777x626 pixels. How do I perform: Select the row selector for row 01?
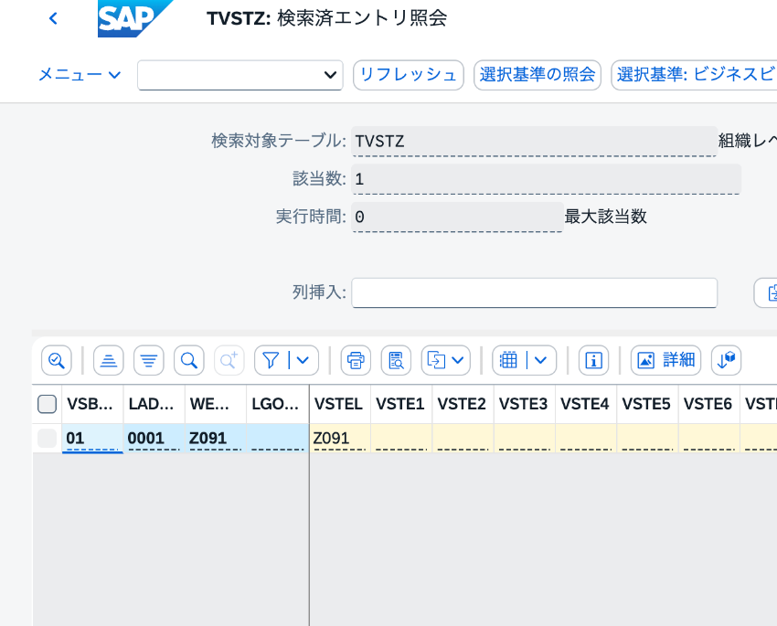pos(47,439)
